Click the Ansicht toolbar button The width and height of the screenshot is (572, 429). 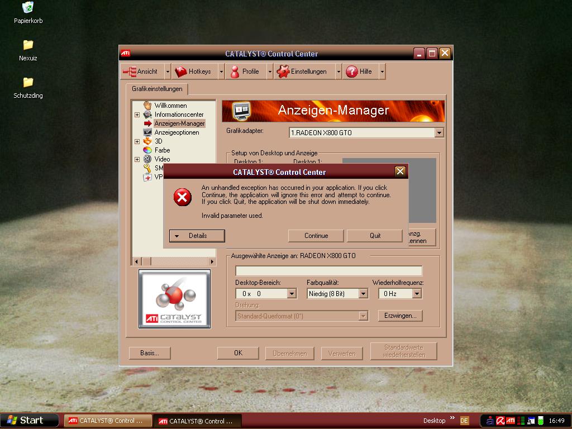coord(142,71)
